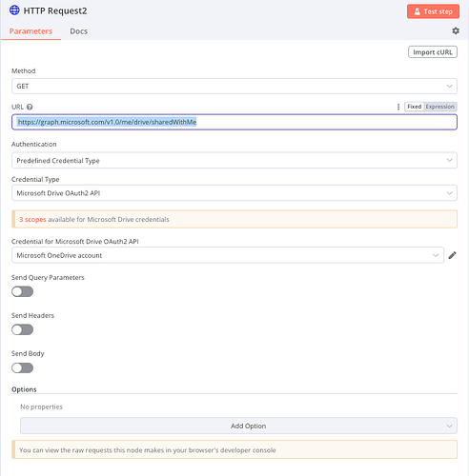Click the HTTP Request globe icon
The height and width of the screenshot is (476, 469).
click(x=14, y=10)
